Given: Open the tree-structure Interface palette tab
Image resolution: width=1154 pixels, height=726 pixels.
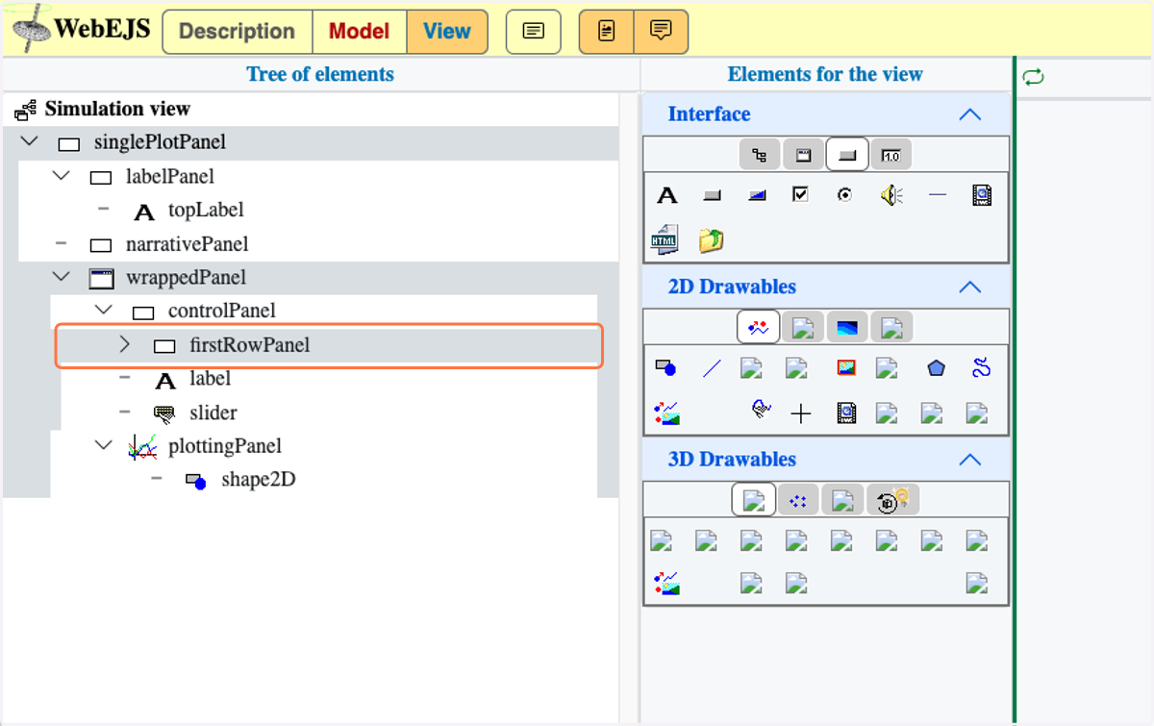Looking at the screenshot, I should pyautogui.click(x=760, y=155).
